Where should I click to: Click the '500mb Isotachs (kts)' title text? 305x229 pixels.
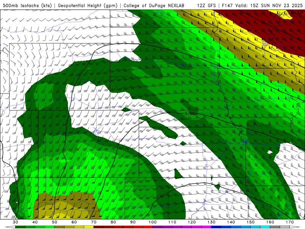click(x=27, y=6)
